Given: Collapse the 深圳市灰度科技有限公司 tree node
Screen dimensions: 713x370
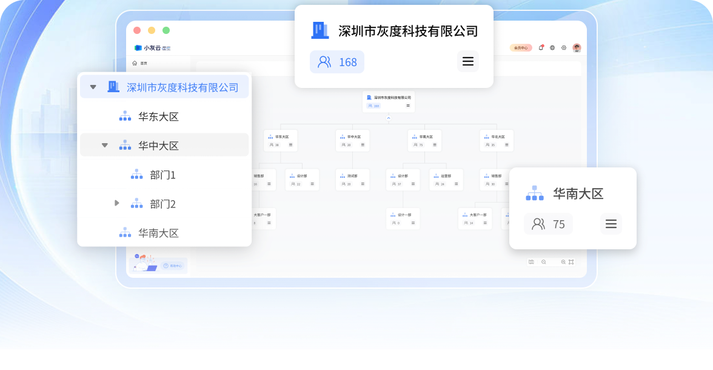Looking at the screenshot, I should 93,87.
